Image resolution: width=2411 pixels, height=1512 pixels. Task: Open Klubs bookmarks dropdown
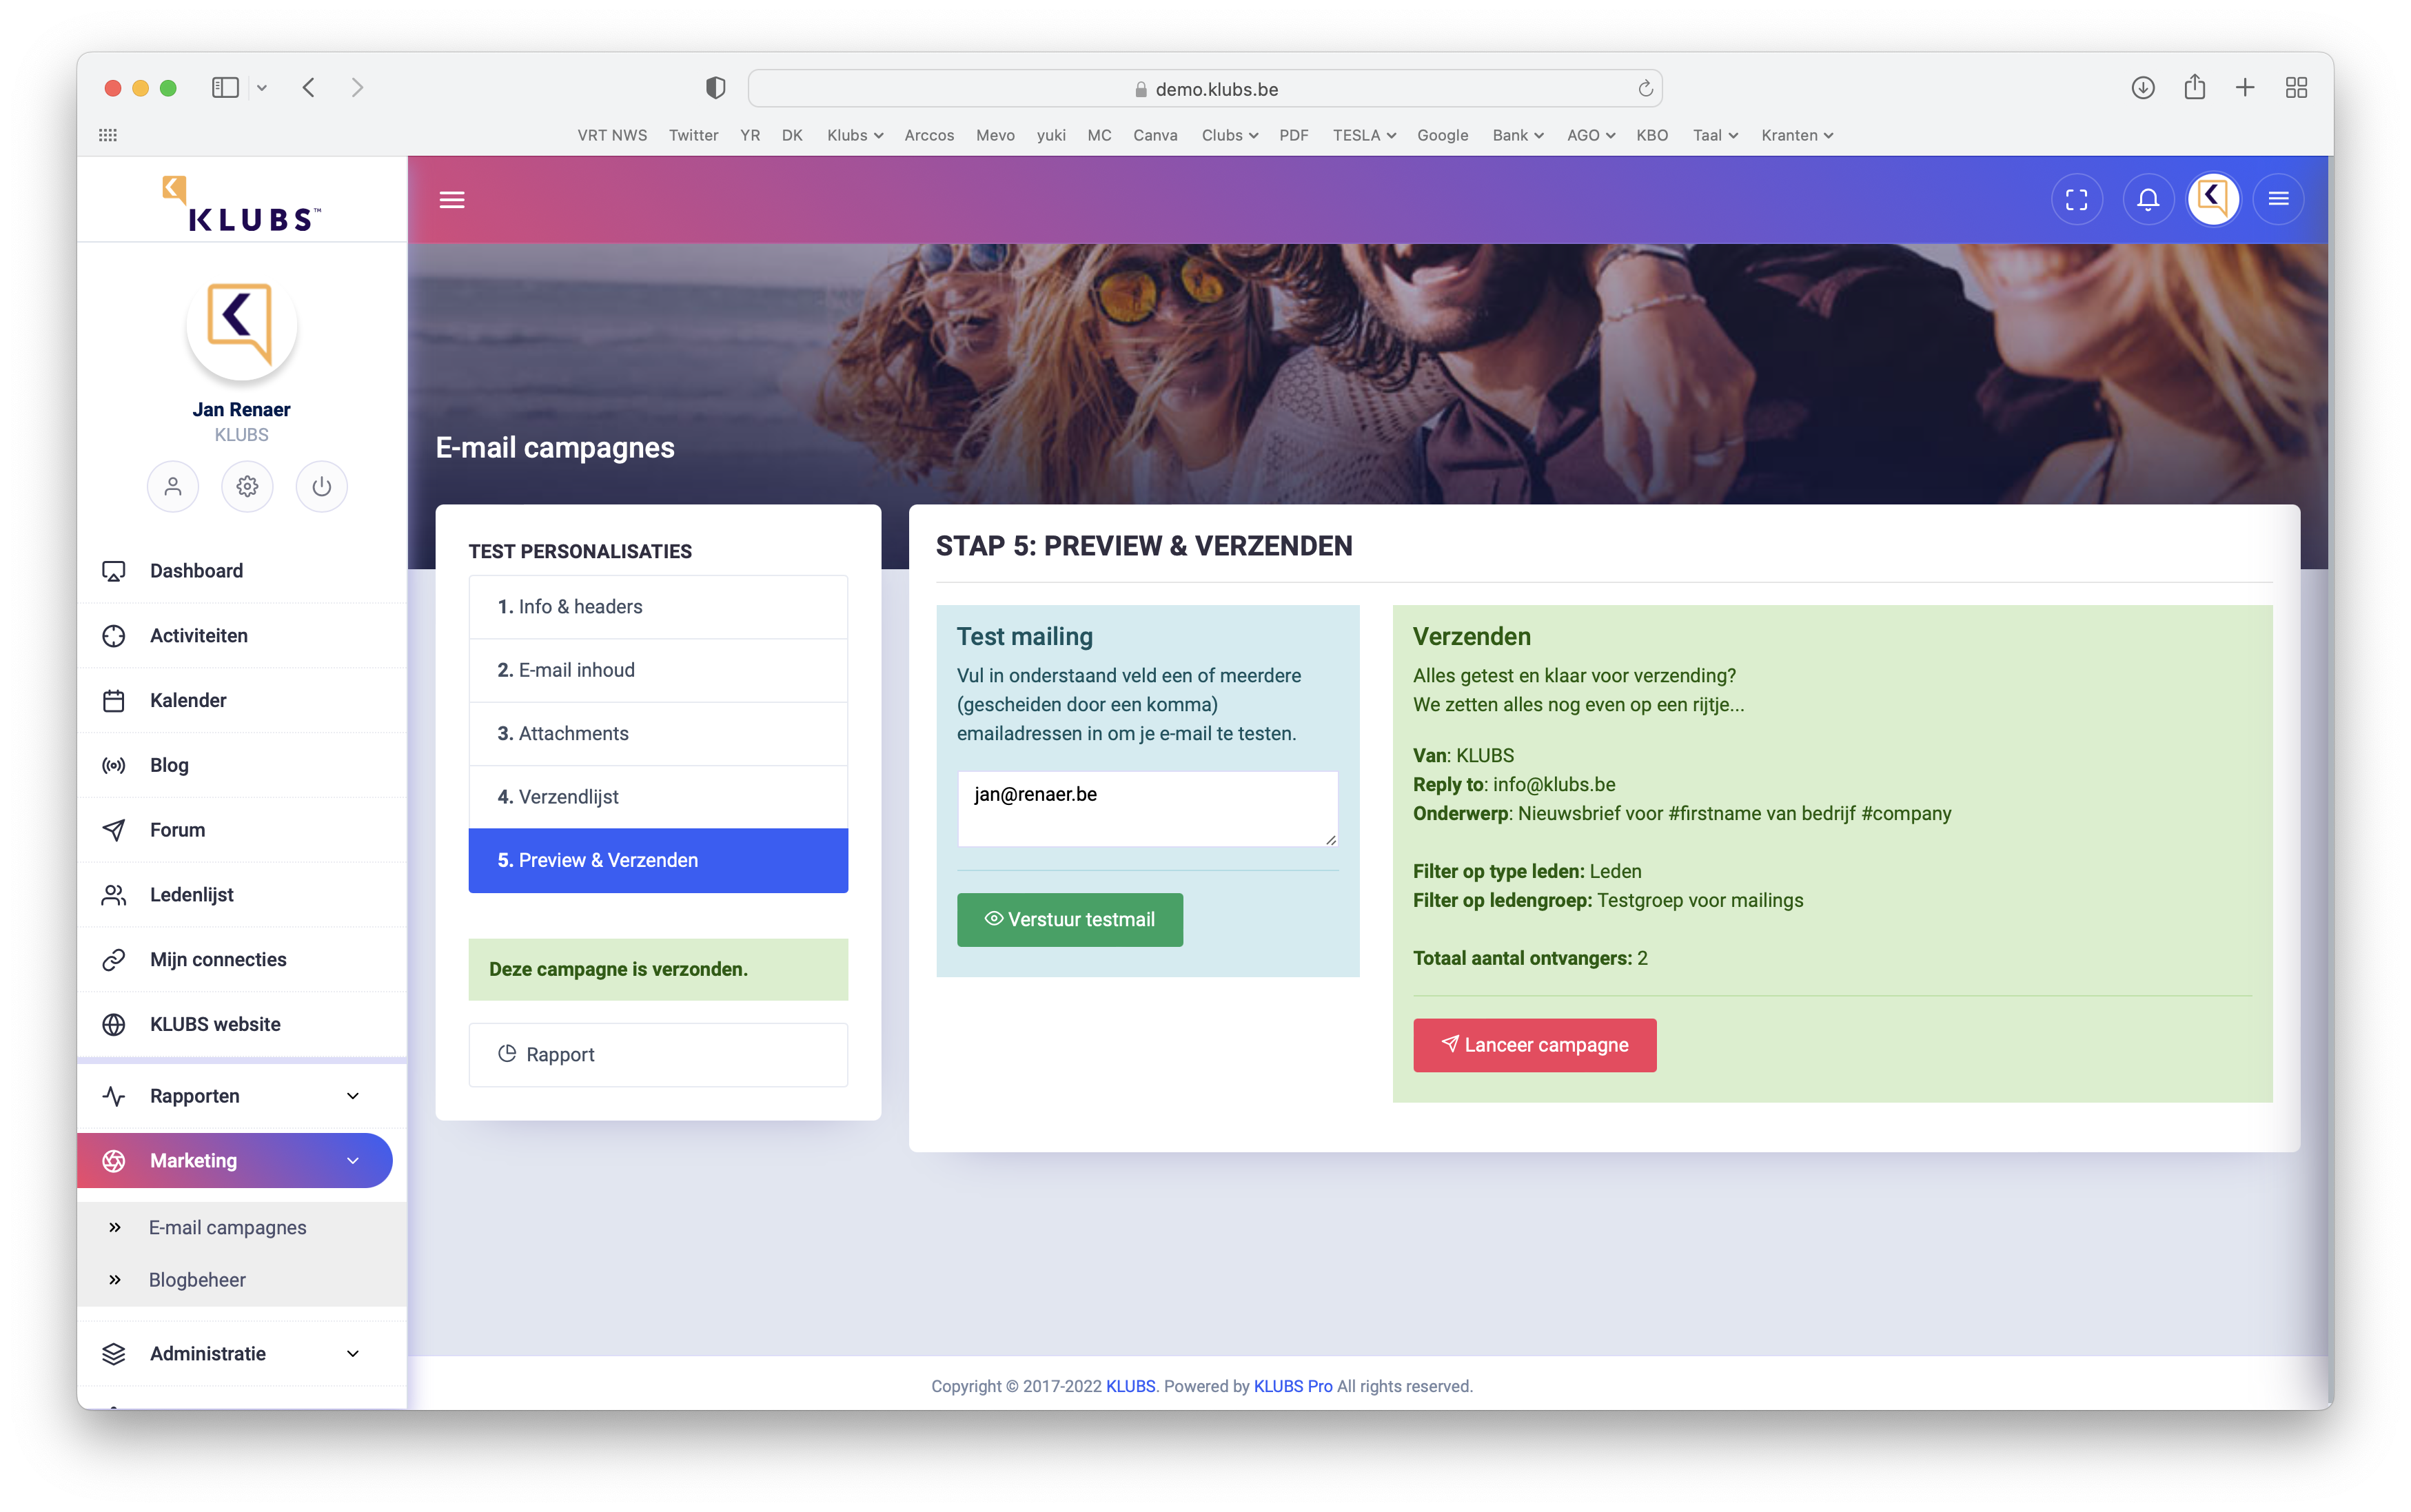[x=854, y=135]
